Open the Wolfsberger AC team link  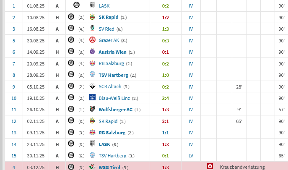pos(116,110)
